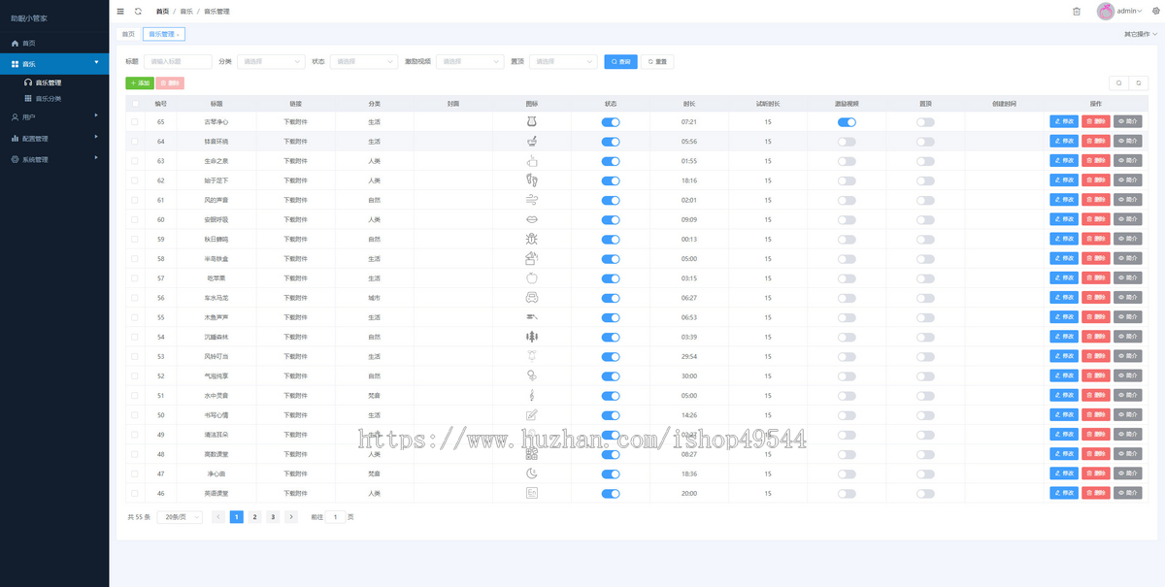Click the icon image in row 65

click(531, 122)
